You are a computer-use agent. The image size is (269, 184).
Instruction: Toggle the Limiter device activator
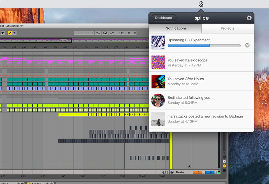(29, 183)
